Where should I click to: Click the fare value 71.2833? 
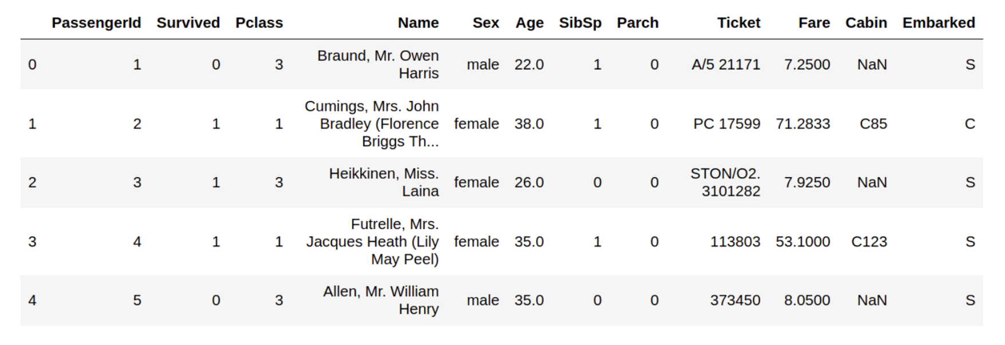pyautogui.click(x=802, y=124)
